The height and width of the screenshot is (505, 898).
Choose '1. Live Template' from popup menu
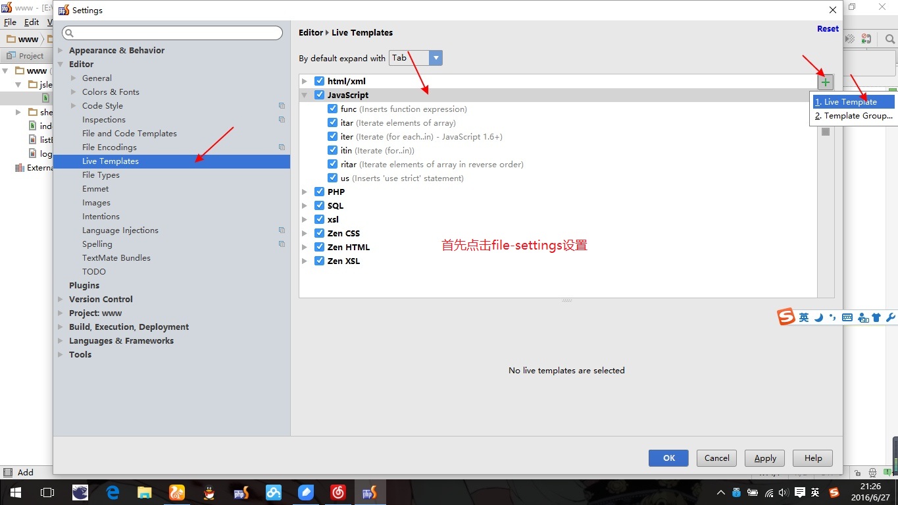click(x=853, y=102)
